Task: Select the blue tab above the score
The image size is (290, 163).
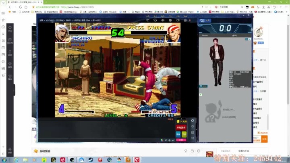Action: click(205, 21)
